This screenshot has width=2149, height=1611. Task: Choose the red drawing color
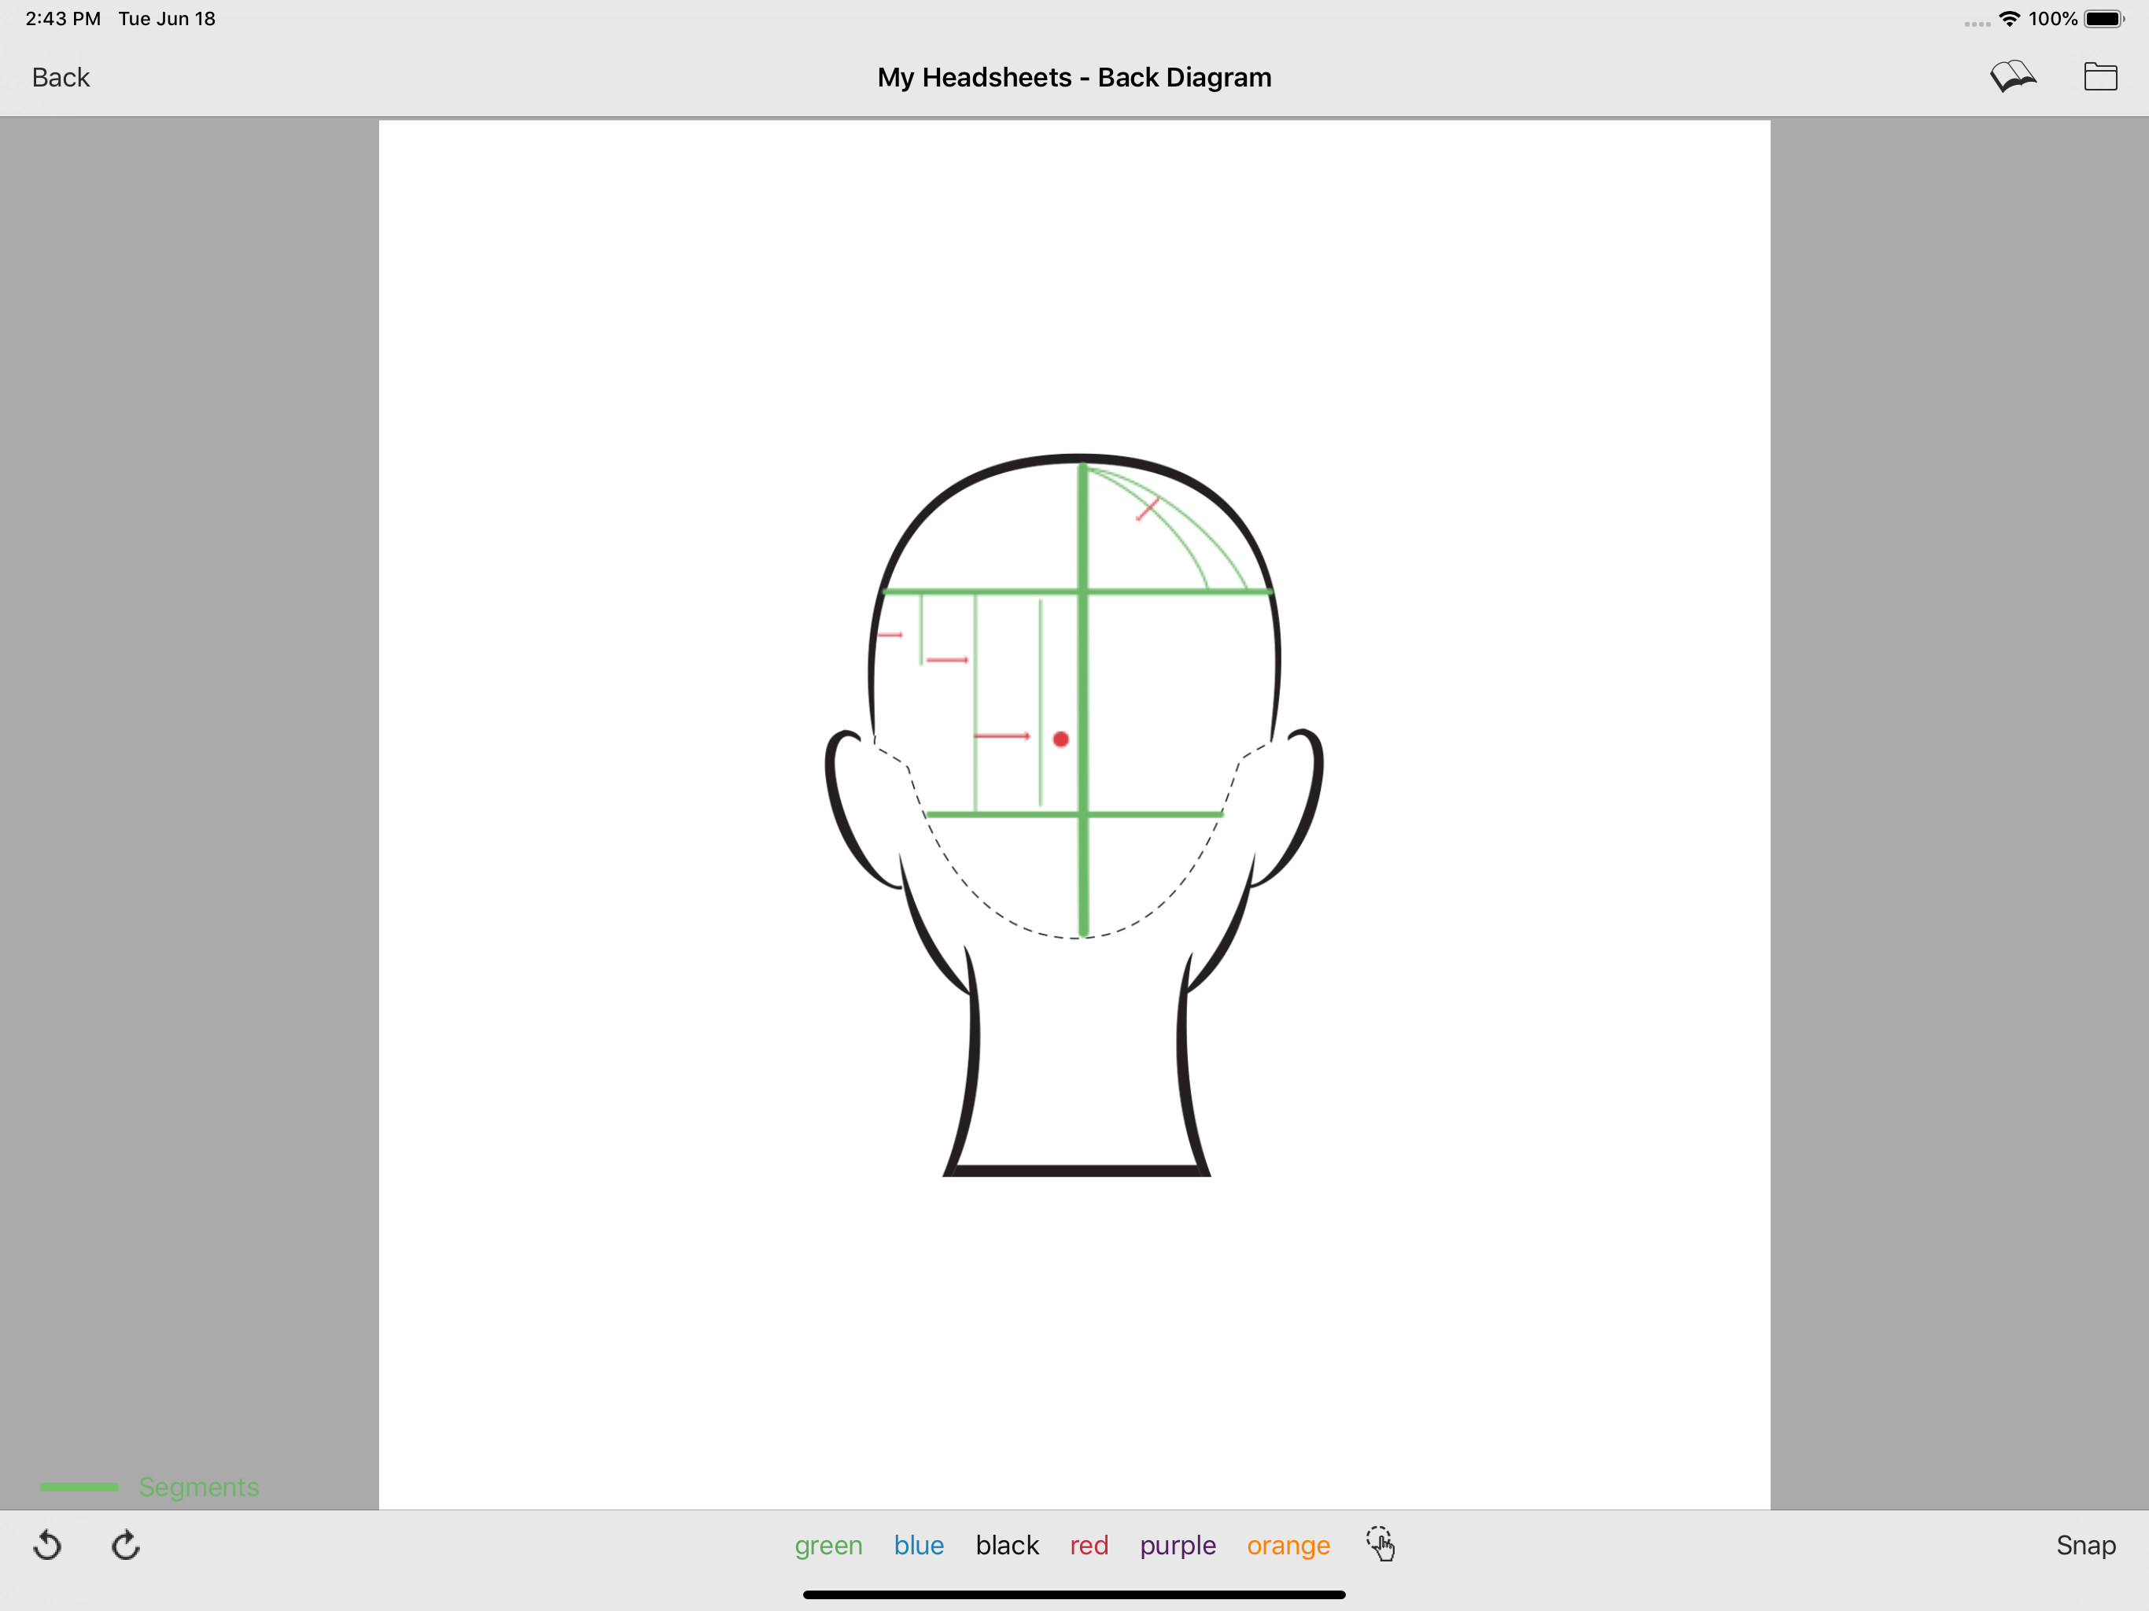point(1088,1545)
